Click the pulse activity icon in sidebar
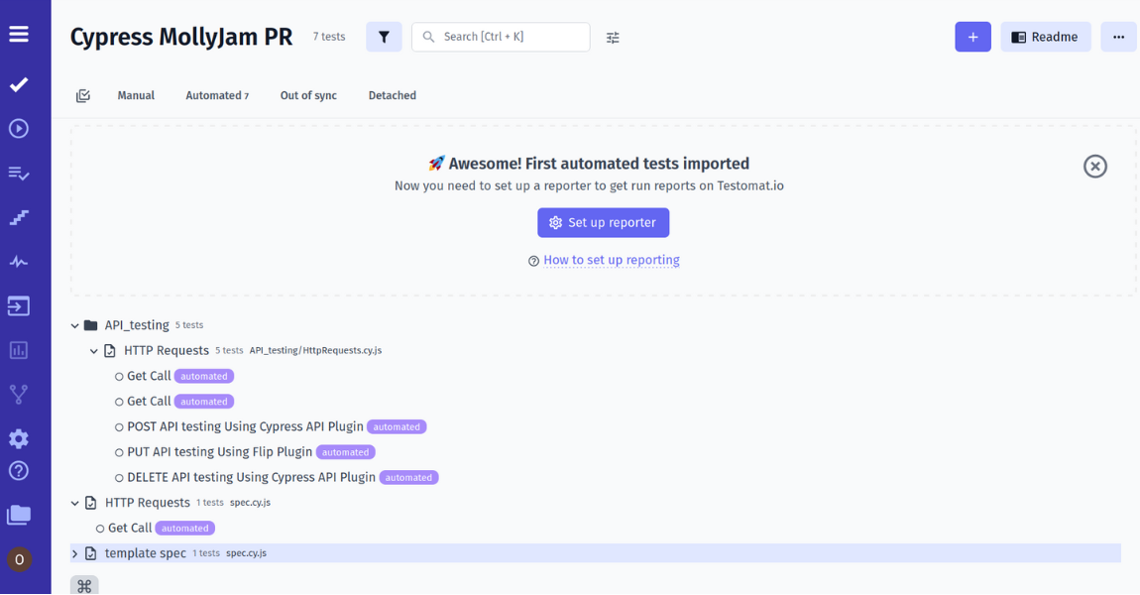1140x595 pixels. pyautogui.click(x=18, y=261)
